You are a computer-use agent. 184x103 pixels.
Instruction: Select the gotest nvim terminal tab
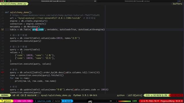pos(53,1)
